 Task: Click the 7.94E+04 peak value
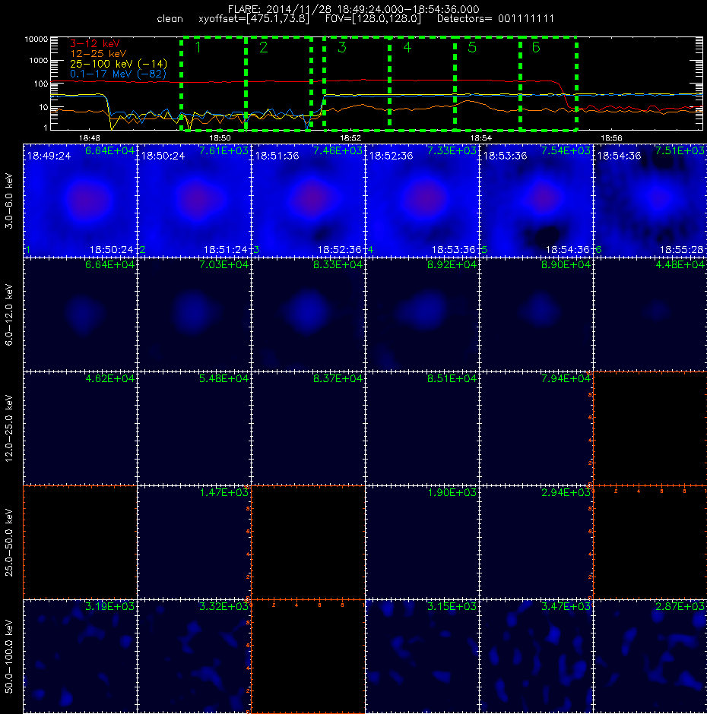pyautogui.click(x=566, y=378)
